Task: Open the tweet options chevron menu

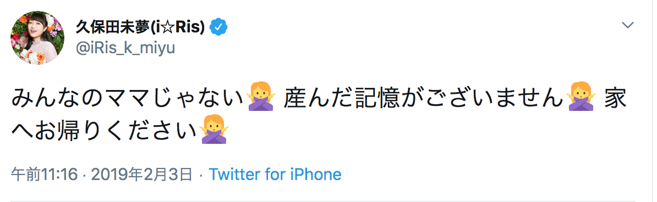Action: click(628, 25)
